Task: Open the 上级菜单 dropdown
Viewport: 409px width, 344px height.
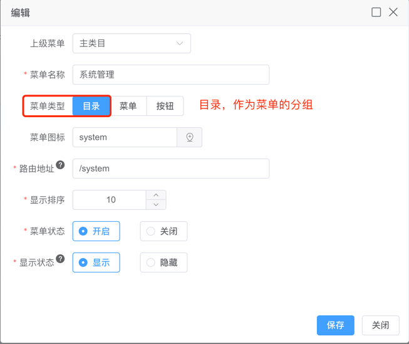Action: point(132,43)
